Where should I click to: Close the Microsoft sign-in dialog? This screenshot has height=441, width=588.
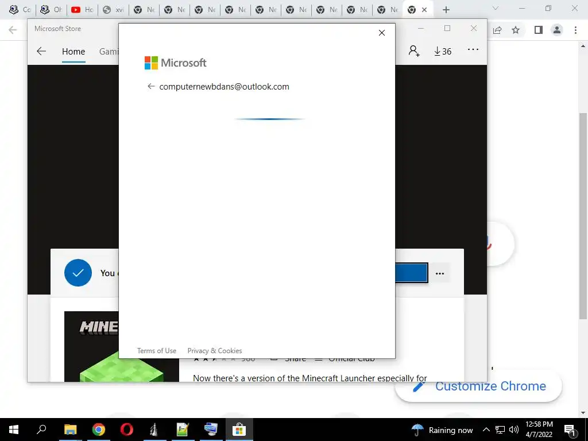[382, 33]
